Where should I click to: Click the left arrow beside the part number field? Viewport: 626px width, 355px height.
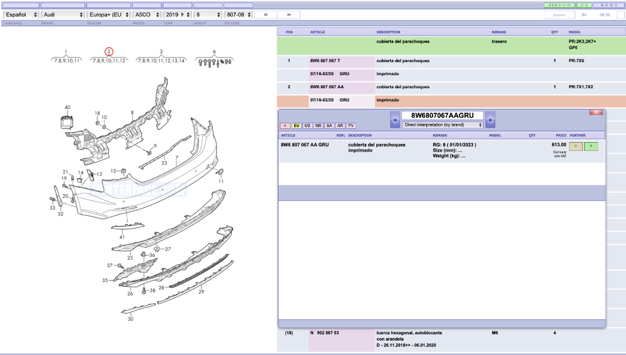point(395,120)
